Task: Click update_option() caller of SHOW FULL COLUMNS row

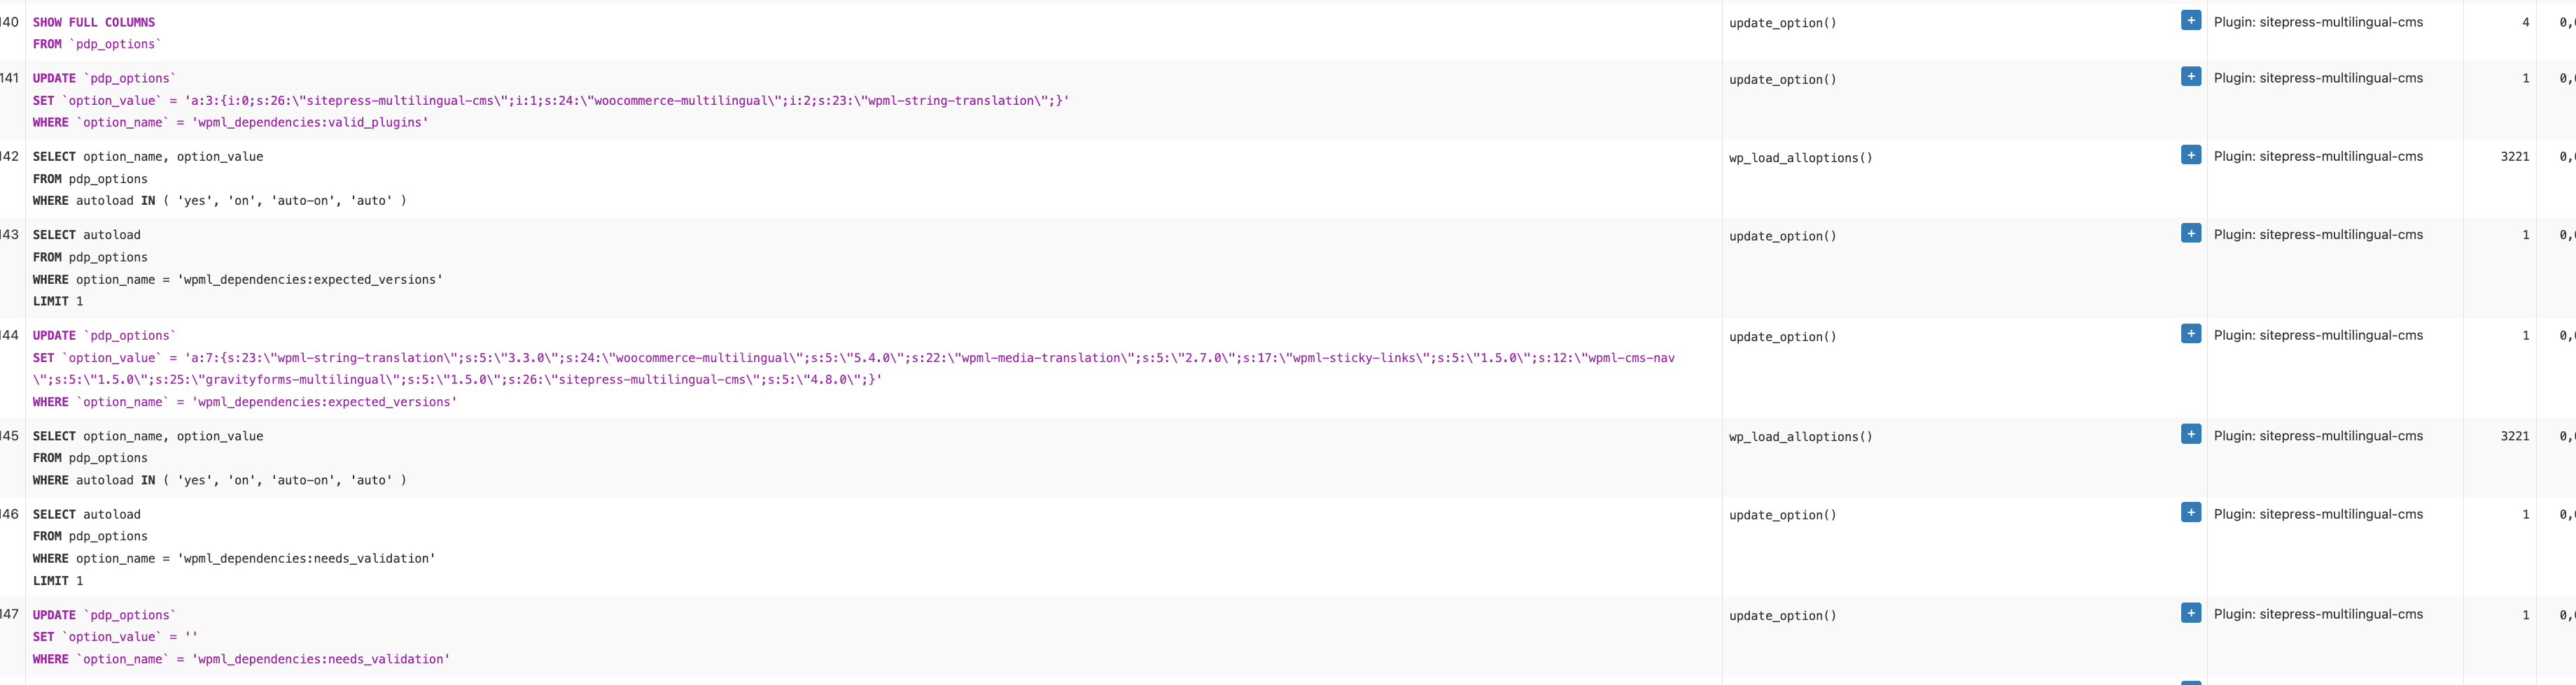Action: (x=1782, y=23)
